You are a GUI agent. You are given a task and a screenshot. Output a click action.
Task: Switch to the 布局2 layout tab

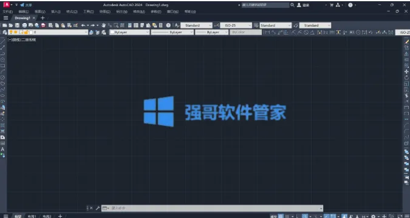point(47,216)
